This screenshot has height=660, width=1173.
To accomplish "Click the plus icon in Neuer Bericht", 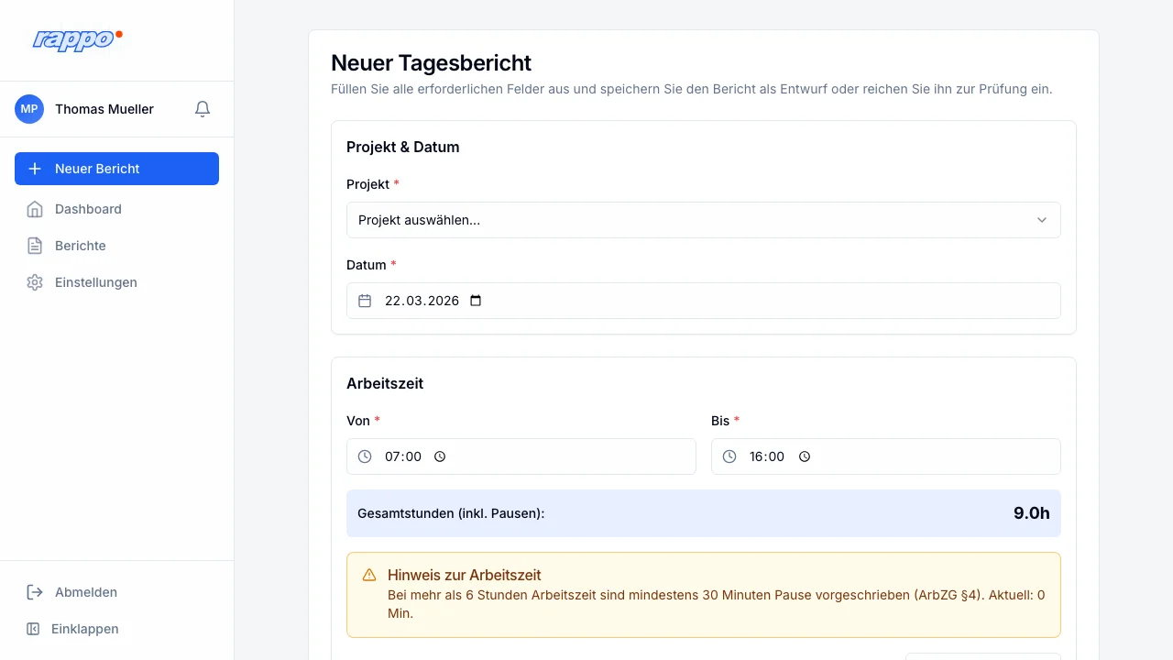I will point(35,169).
